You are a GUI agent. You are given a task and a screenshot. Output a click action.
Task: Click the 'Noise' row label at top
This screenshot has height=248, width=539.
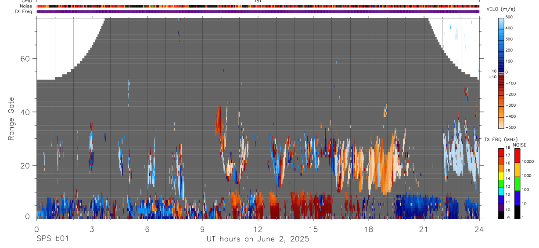pos(26,6)
